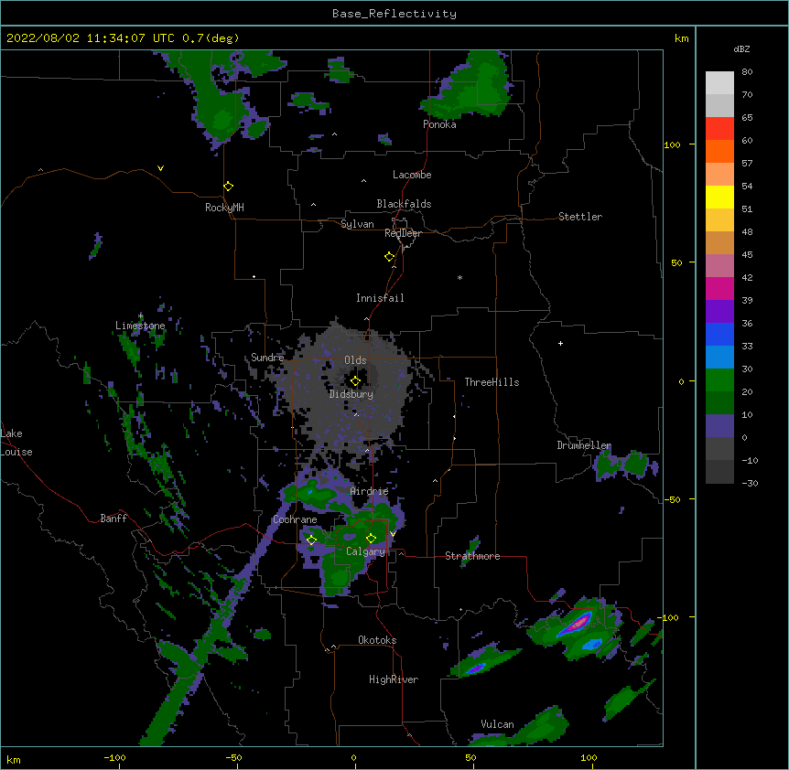
Task: Pick the yellow 54-51 dBZ legend swatch
Action: tap(719, 197)
